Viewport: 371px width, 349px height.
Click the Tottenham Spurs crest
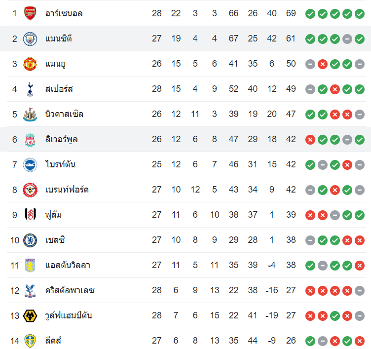tap(30, 89)
